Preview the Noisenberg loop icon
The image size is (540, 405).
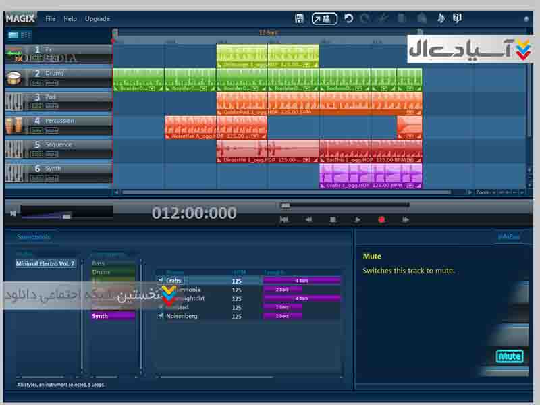pos(160,315)
